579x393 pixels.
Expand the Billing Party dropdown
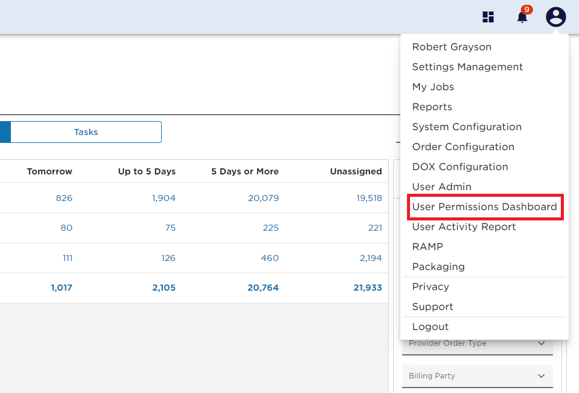coord(477,376)
